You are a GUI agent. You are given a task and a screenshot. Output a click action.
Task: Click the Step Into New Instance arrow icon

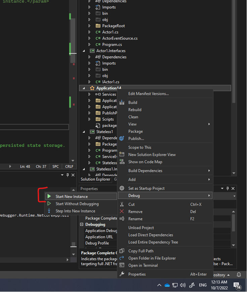point(49,211)
